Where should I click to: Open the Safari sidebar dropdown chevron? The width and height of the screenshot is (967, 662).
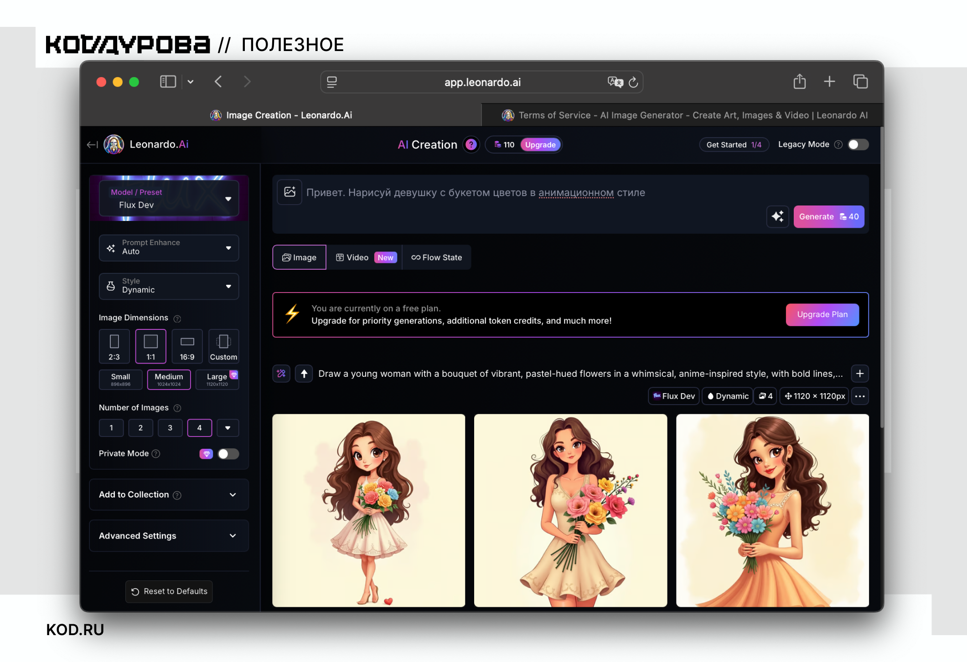point(191,82)
